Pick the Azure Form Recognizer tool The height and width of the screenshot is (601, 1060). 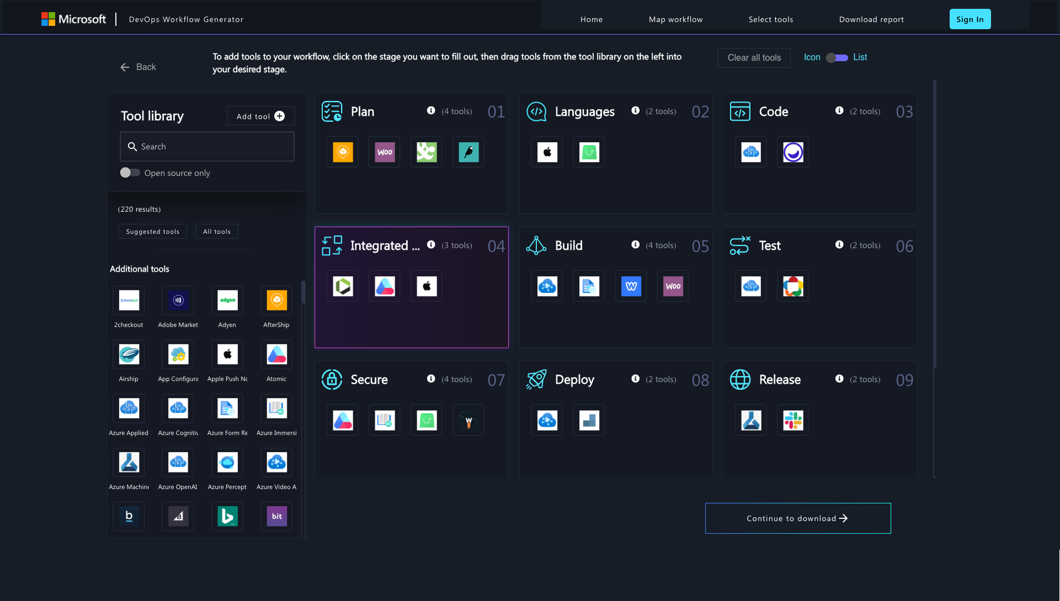[x=227, y=409]
